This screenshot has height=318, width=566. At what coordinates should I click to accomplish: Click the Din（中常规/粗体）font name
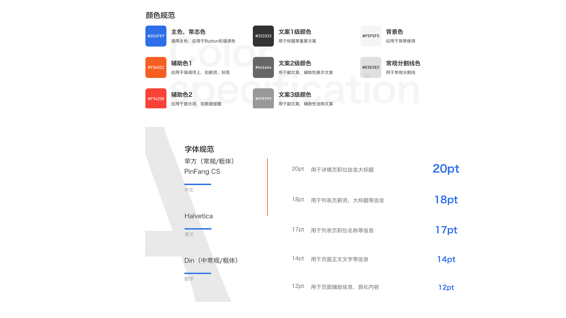(x=211, y=261)
